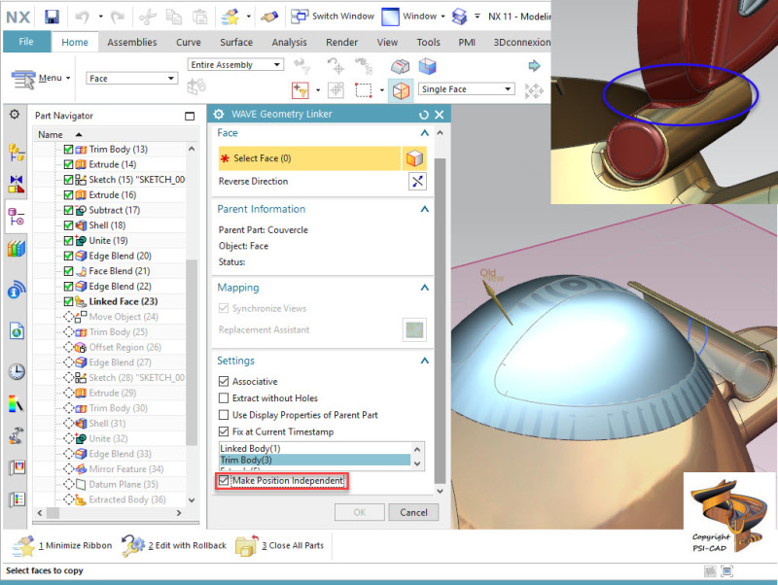Uncheck Make Position Independent
The width and height of the screenshot is (778, 585).
point(224,480)
